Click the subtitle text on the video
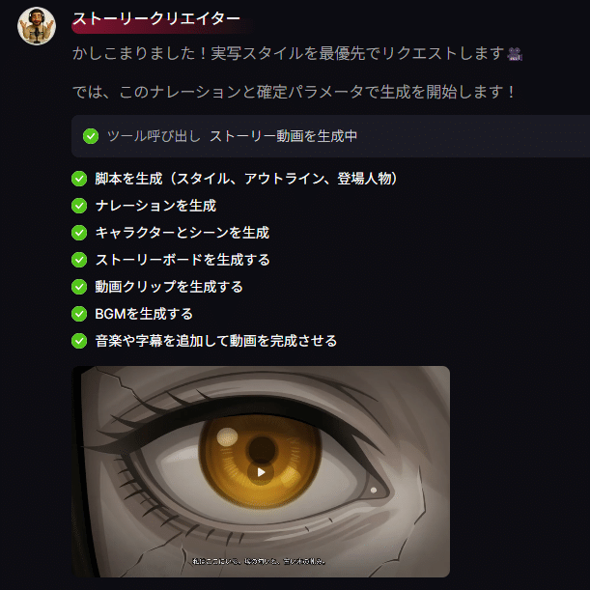 [259, 561]
